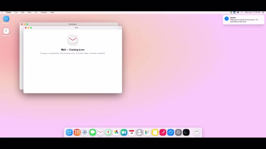The image size is (266, 149).
Task: Click the large Mail envelope icon
Action: click(x=73, y=40)
